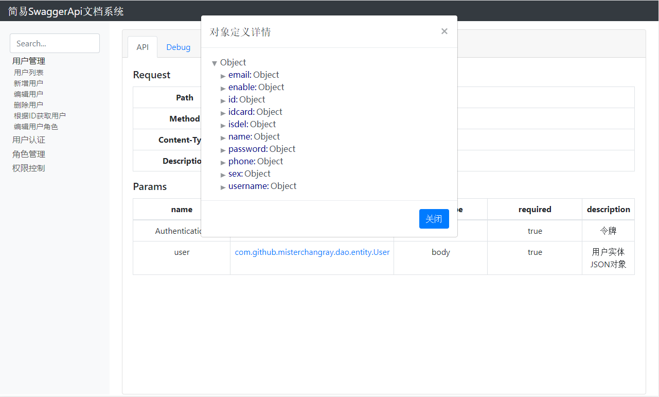Expand the username property arrow
The width and height of the screenshot is (659, 397).
pos(223,187)
